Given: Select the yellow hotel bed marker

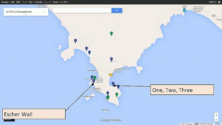Looking at the screenshot, I should pos(111,75).
